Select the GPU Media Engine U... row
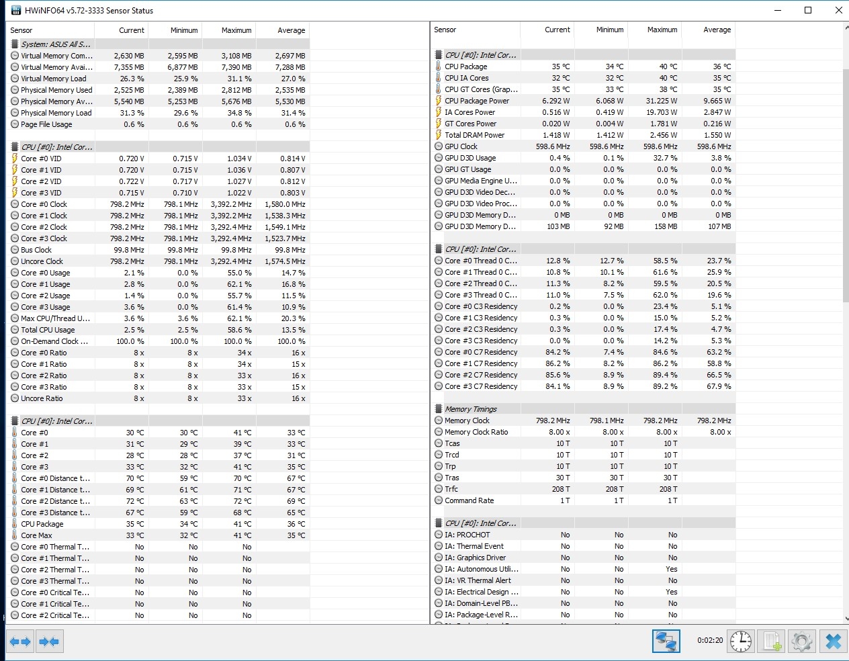849x661 pixels. [583, 181]
